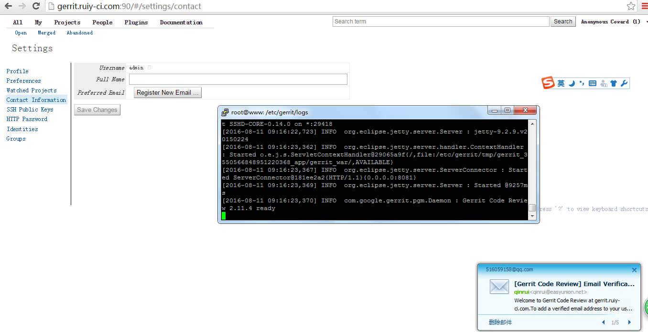
Task: Click the terminal scrollbar thumb
Action: point(532,208)
